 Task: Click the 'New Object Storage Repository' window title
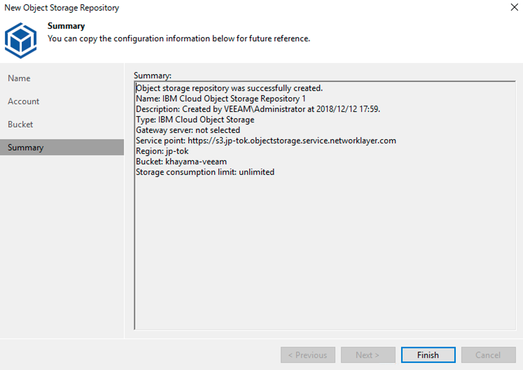pyautogui.click(x=62, y=8)
